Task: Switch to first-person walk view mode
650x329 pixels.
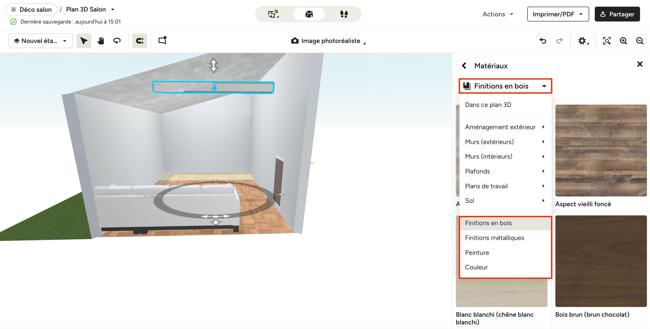Action: click(x=344, y=14)
